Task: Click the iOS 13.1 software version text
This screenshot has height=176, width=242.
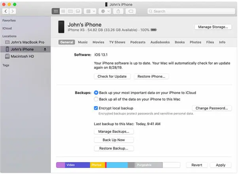Action: (x=101, y=55)
